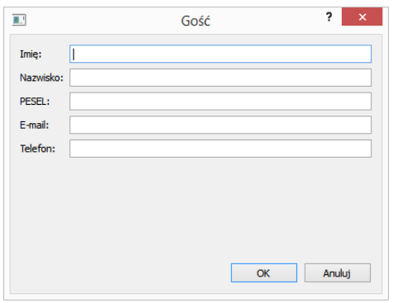The width and height of the screenshot is (393, 303).
Task: Click the E-mail: label
Action: click(35, 125)
